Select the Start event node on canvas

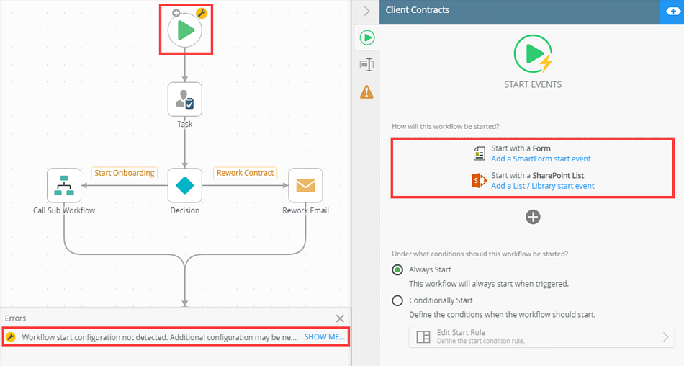(x=185, y=30)
